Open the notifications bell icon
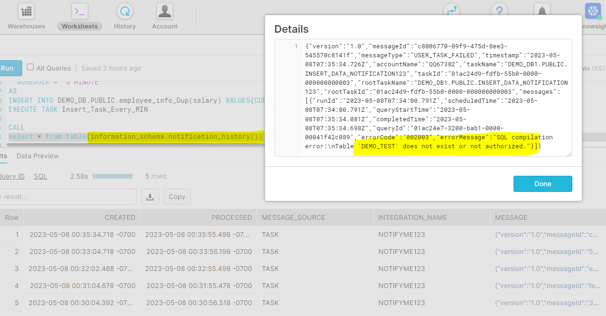606x316 pixels. pos(542,10)
